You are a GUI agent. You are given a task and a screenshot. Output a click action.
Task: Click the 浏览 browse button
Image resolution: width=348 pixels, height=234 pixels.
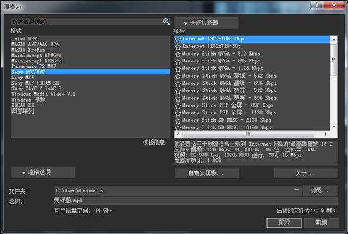click(320, 190)
